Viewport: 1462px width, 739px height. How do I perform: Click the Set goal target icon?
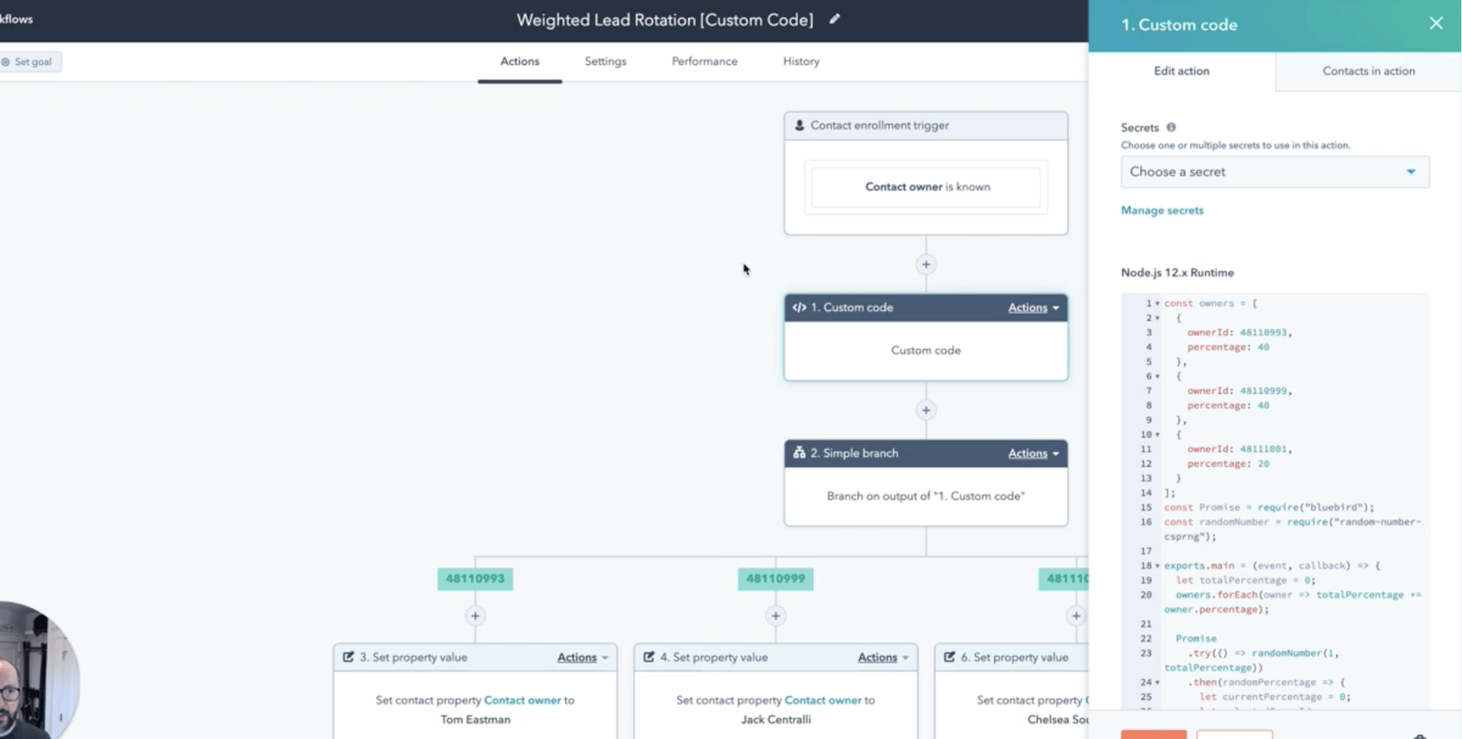[x=7, y=61]
